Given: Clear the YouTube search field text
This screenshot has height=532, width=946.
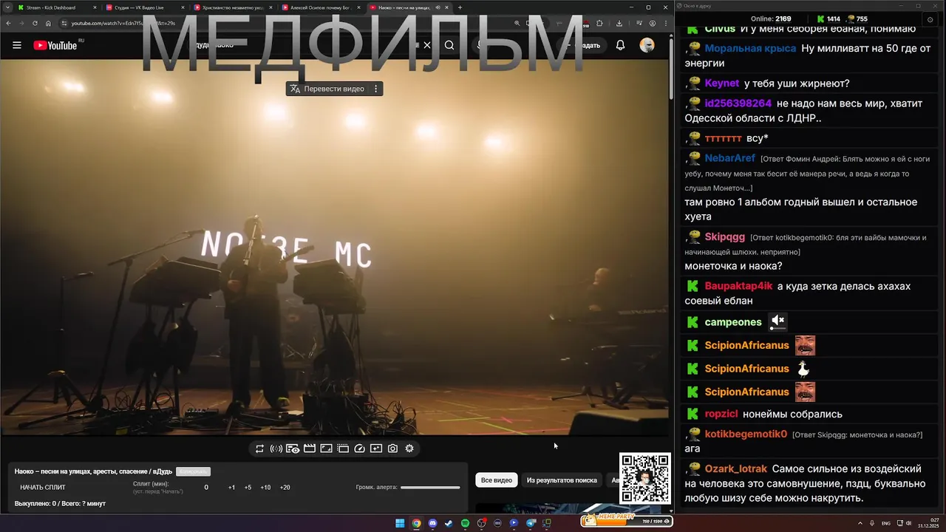Looking at the screenshot, I should point(426,45).
